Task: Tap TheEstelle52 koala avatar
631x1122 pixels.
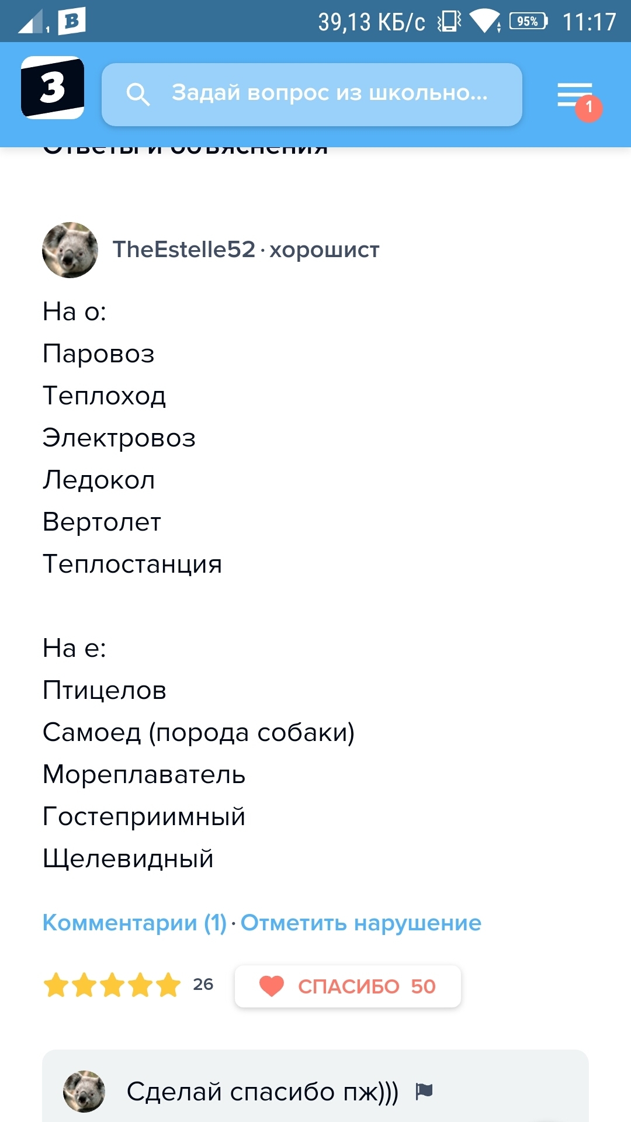Action: point(70,250)
